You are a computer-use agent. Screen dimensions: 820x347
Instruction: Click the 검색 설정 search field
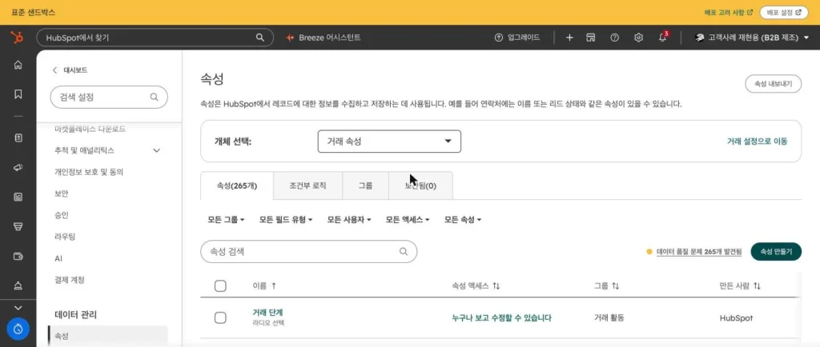(109, 97)
